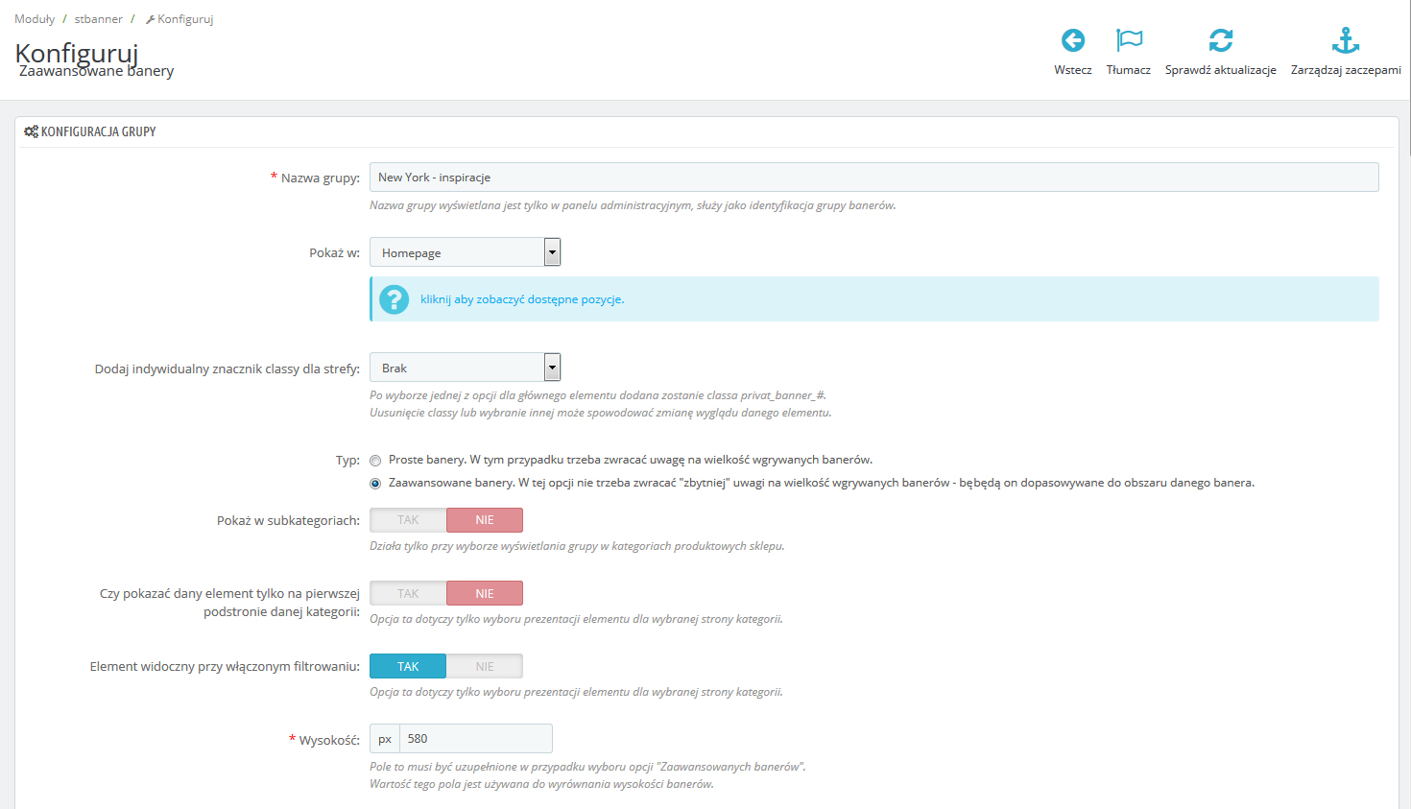Enable TAK for Pokaż w subkategoriach

408,520
